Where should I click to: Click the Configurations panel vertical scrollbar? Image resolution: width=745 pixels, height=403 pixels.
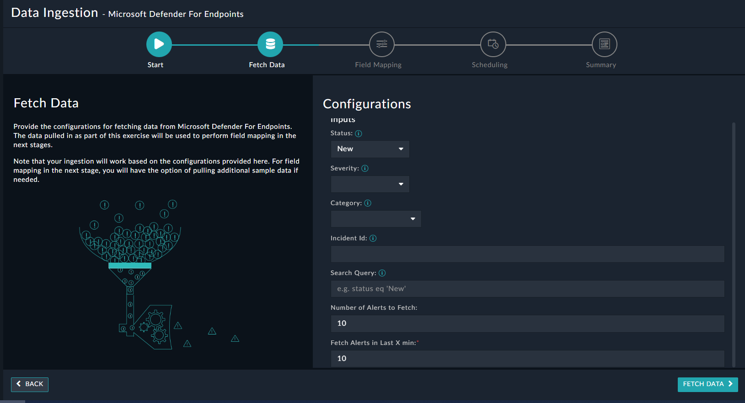tap(734, 242)
